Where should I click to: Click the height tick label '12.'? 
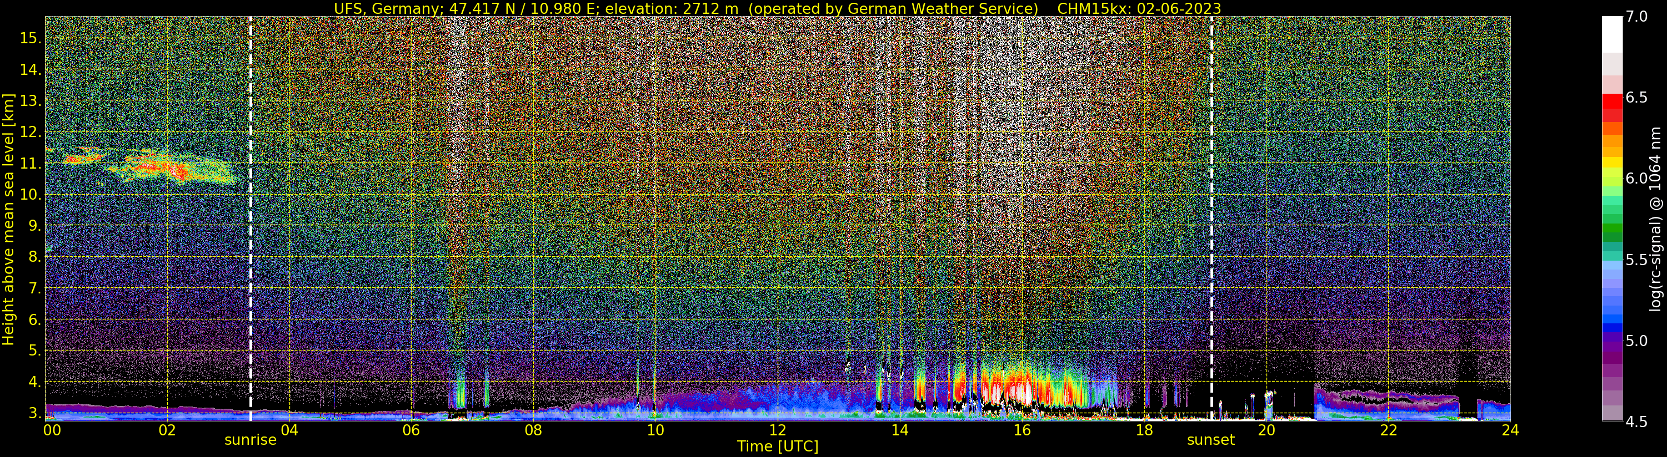pyautogui.click(x=31, y=132)
